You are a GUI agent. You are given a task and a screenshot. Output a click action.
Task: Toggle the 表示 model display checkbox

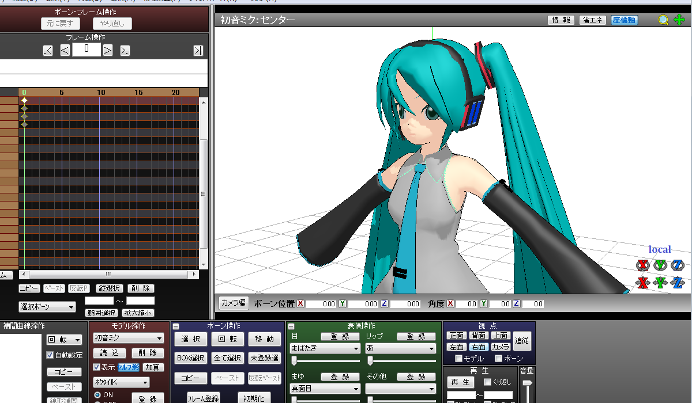97,367
